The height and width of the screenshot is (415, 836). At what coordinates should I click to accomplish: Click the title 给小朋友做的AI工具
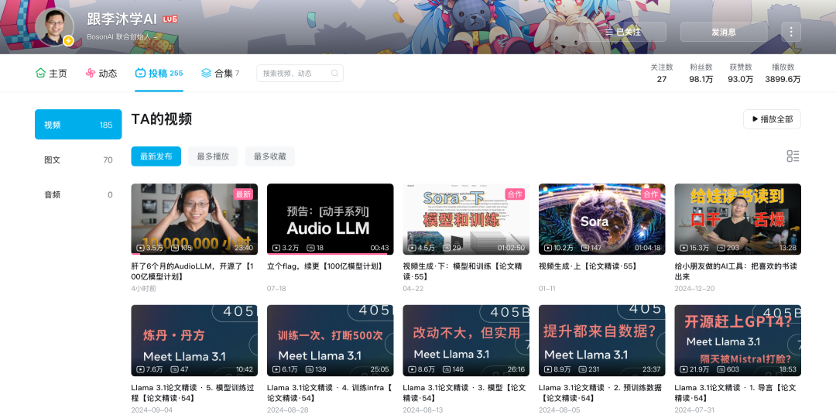coord(736,271)
